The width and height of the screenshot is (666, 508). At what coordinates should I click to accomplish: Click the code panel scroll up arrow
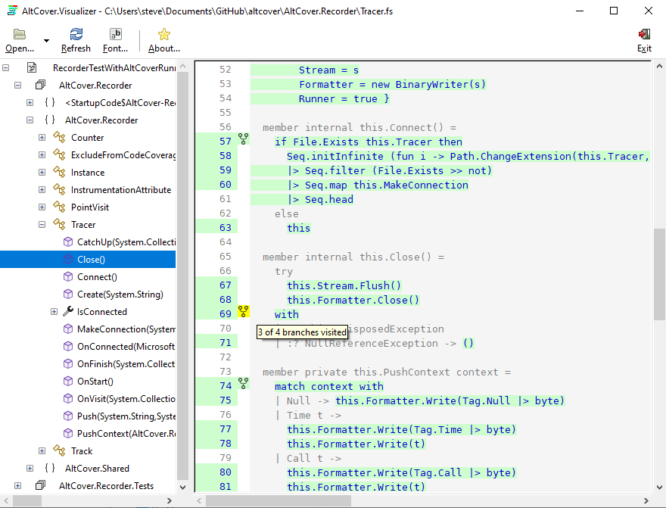(659, 67)
